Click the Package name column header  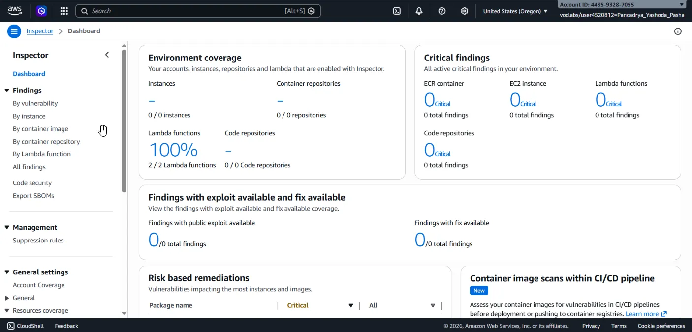point(171,305)
